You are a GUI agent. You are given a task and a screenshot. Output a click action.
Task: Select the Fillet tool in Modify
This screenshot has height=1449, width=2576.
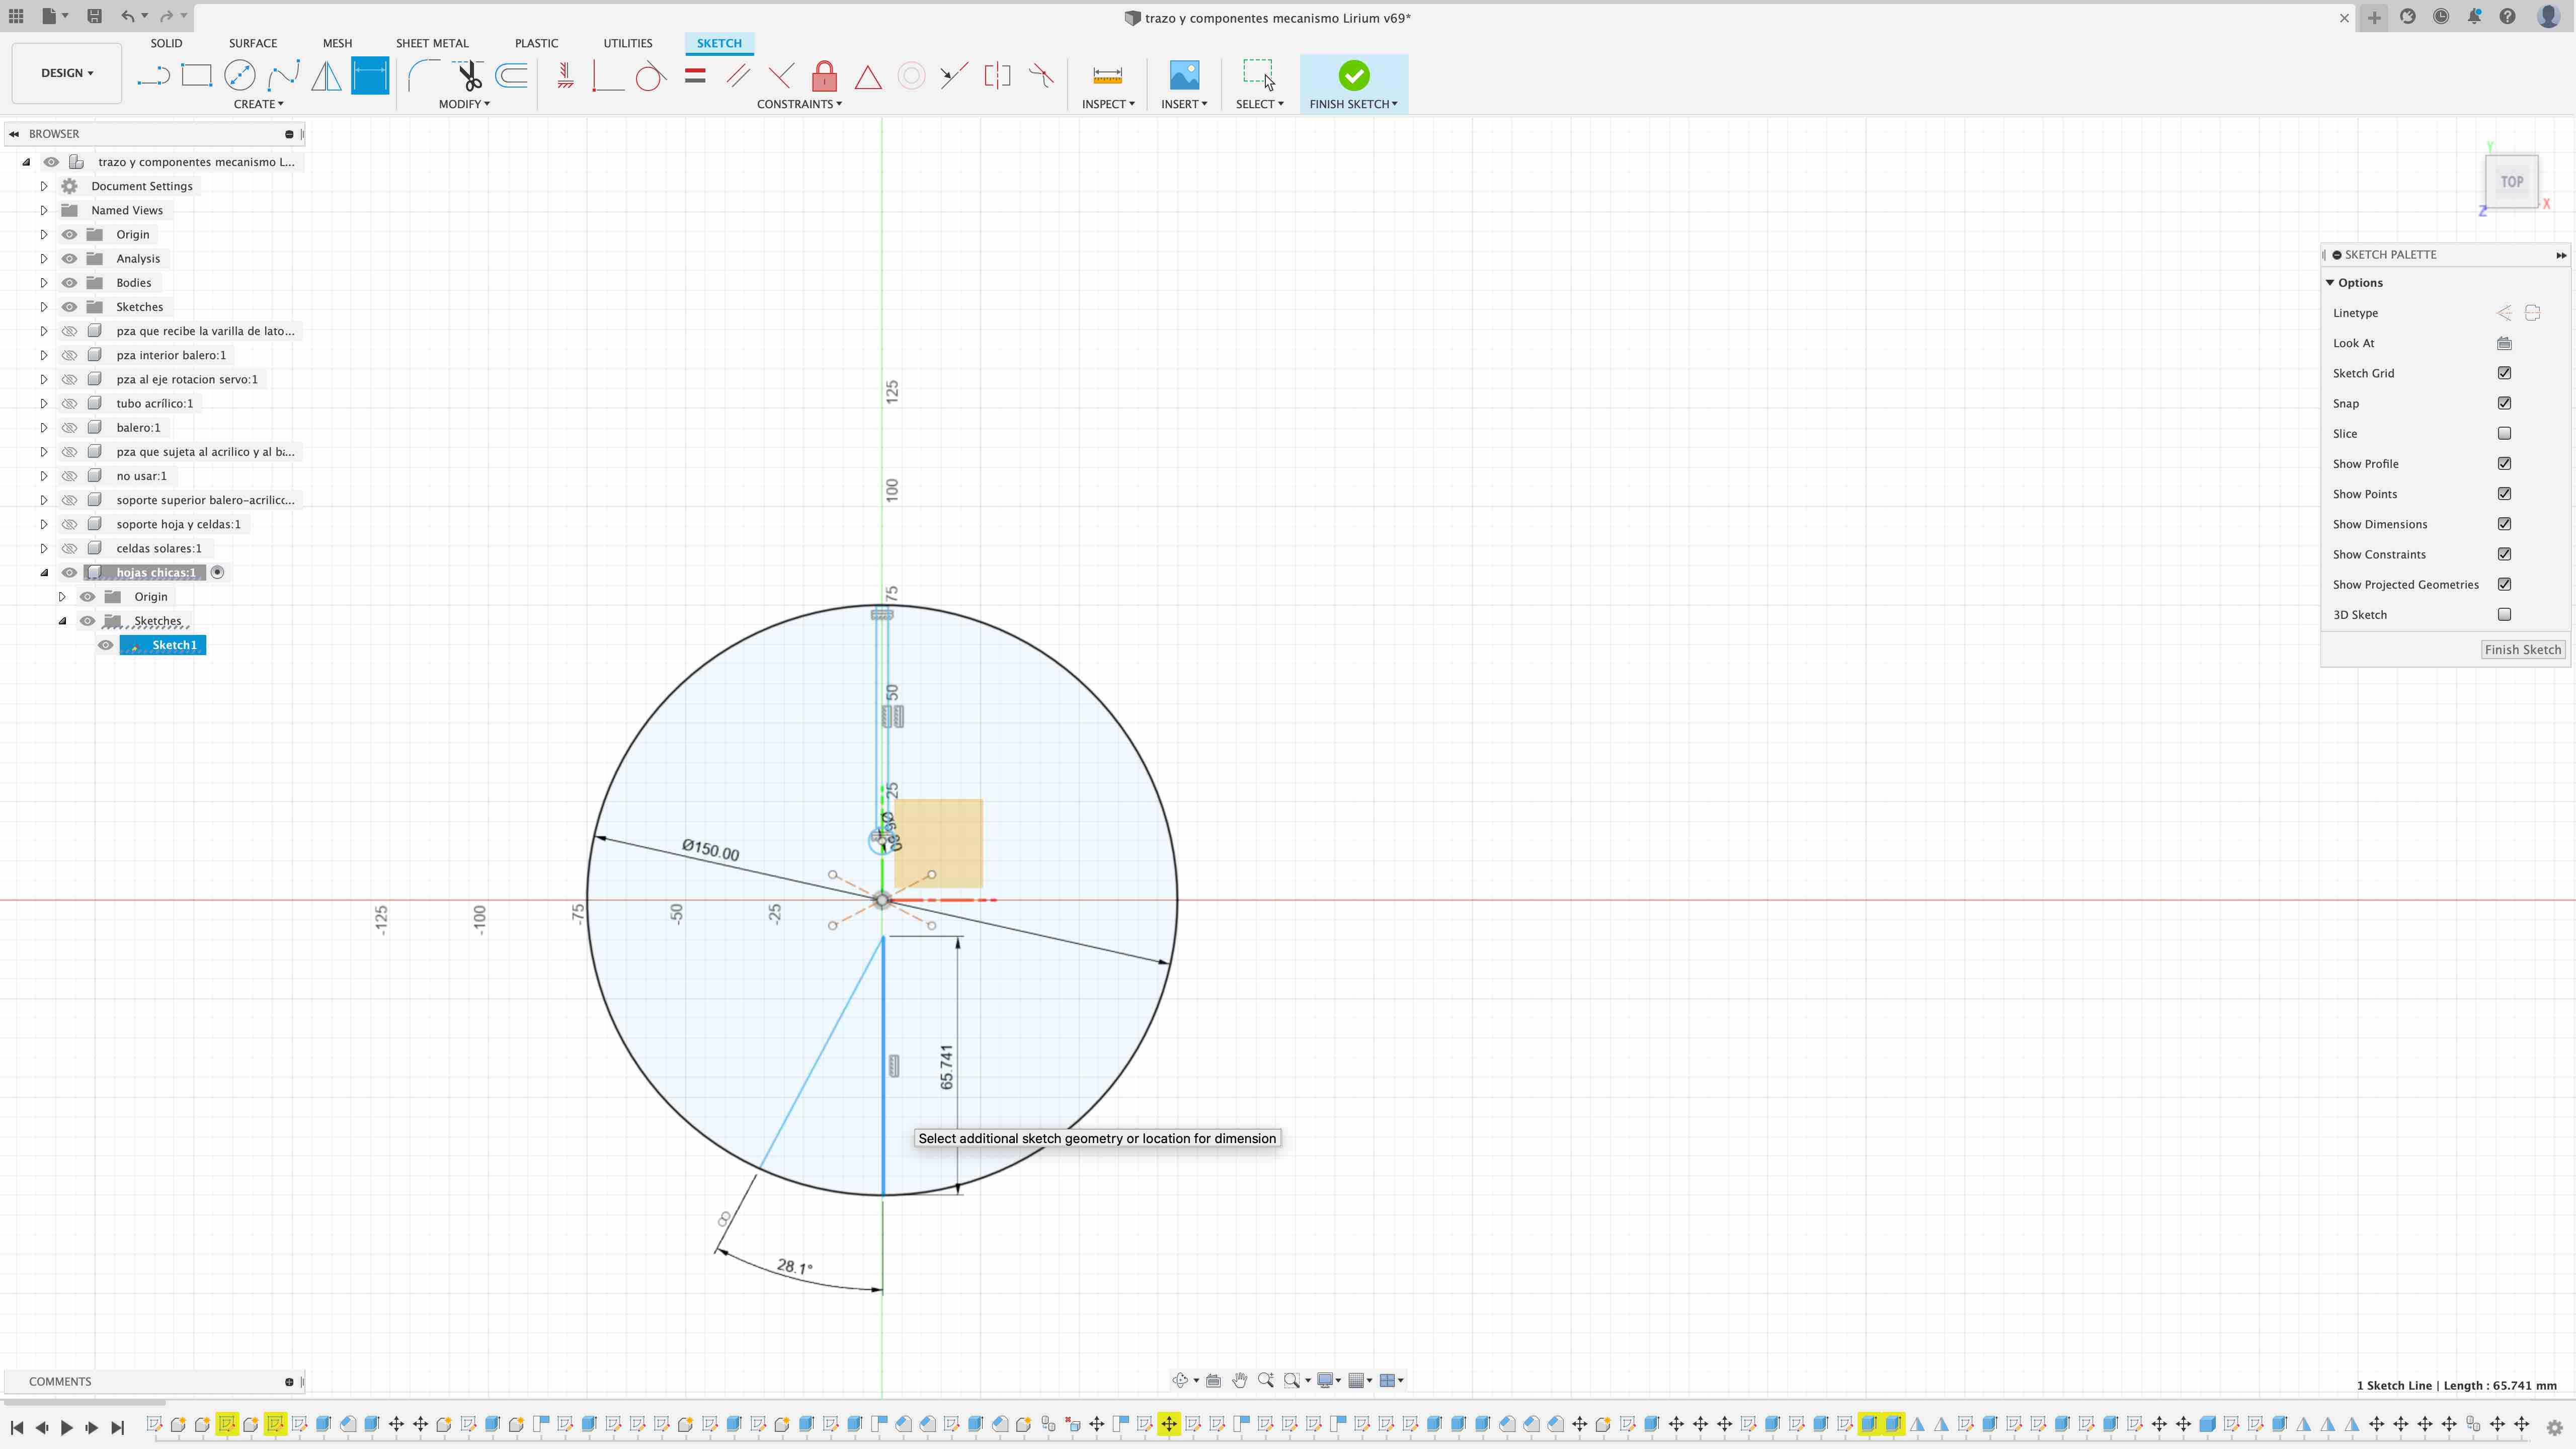[x=423, y=76]
